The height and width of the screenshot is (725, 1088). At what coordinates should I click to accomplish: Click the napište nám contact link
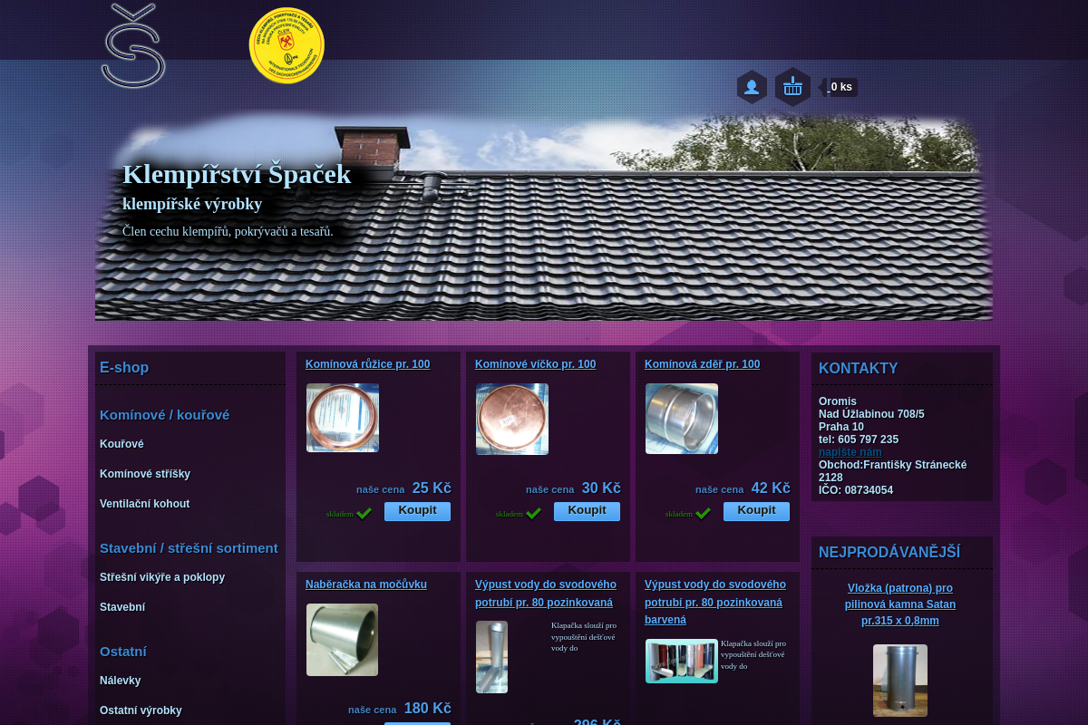click(850, 452)
